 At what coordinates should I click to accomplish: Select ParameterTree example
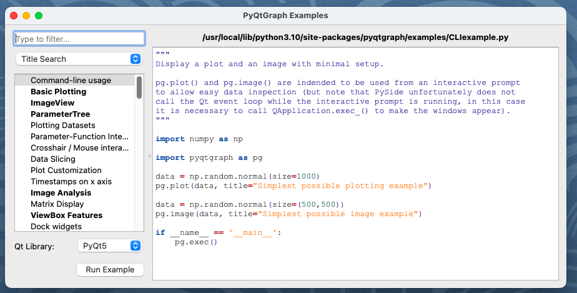click(75, 114)
